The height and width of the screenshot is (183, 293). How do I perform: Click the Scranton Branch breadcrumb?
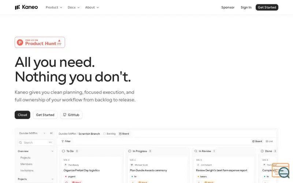pos(89,134)
